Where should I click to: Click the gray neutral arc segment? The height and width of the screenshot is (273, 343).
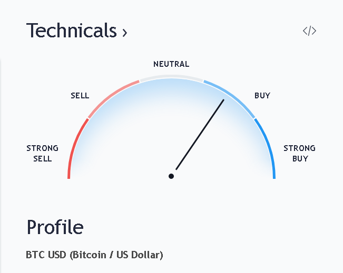171,77
